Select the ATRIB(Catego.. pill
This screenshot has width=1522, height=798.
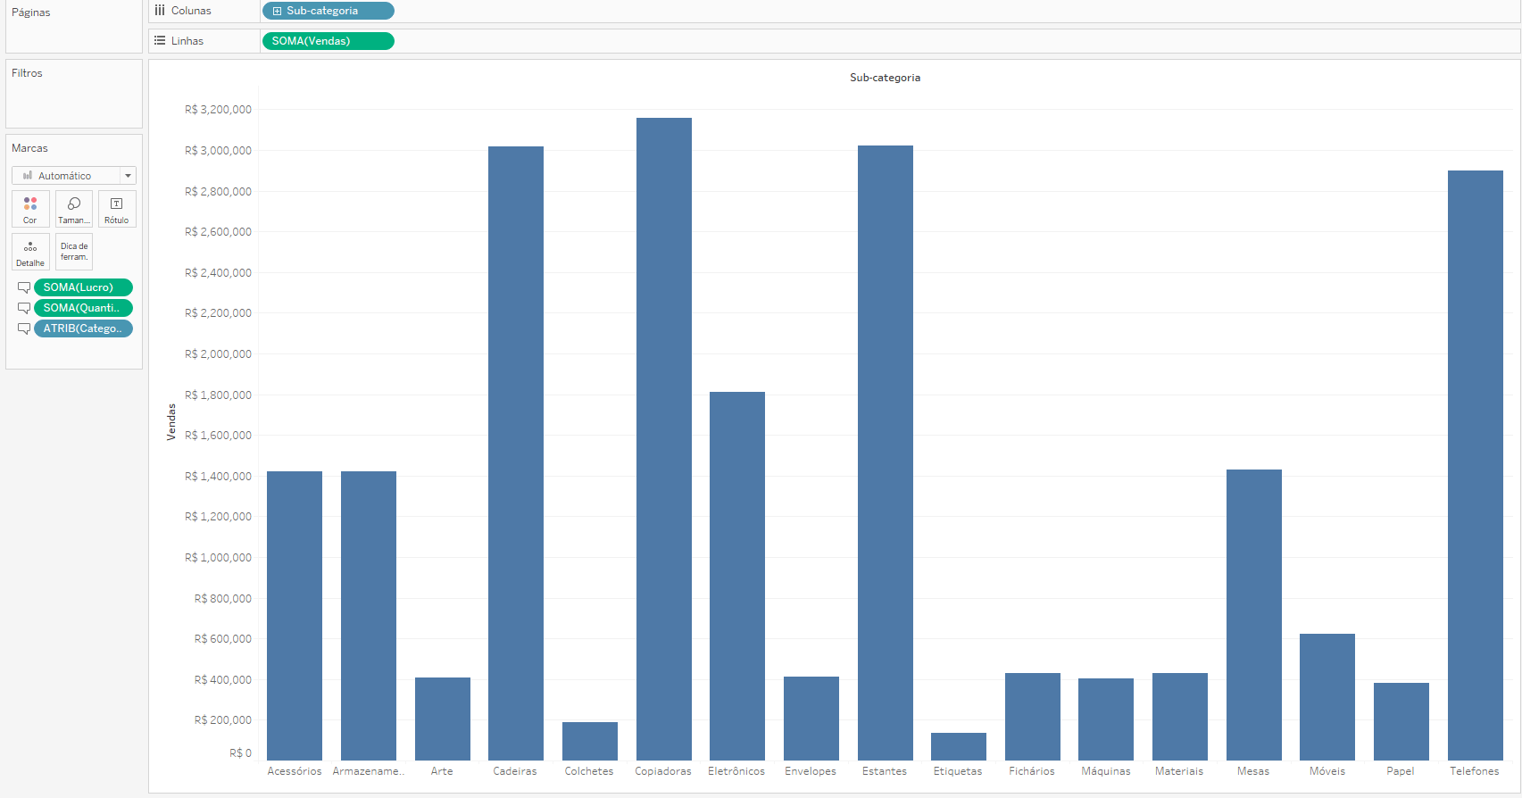coord(83,328)
